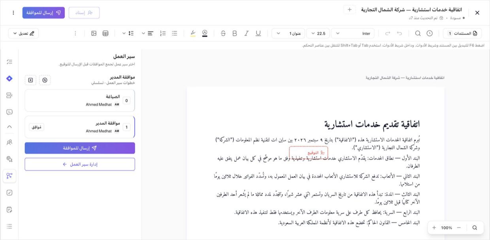Open version history clock icon
Image resolution: width=490 pixels, height=240 pixels.
[430, 33]
